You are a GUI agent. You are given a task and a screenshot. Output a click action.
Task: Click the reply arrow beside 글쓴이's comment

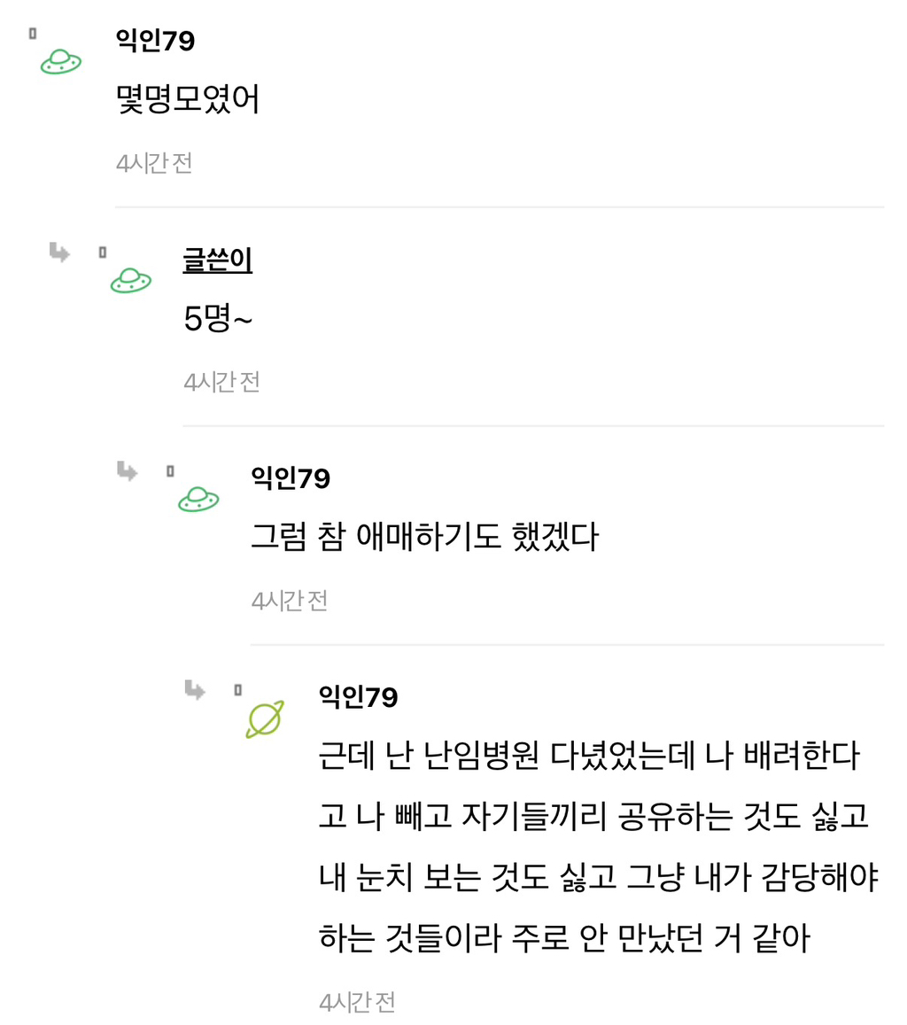point(57,251)
